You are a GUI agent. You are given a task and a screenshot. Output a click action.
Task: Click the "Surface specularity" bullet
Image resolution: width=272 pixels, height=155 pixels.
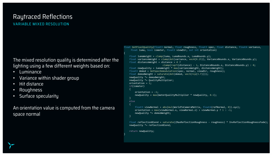click(39, 96)
